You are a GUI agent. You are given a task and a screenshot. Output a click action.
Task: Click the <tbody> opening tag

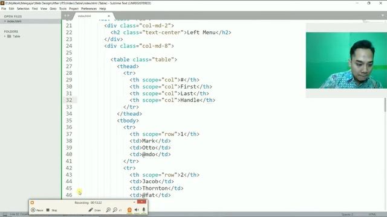point(128,121)
